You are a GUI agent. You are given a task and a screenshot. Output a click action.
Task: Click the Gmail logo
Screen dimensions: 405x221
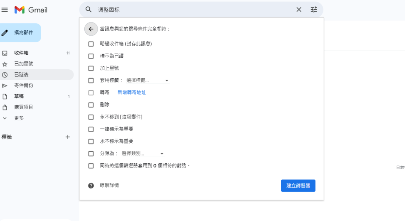click(30, 10)
